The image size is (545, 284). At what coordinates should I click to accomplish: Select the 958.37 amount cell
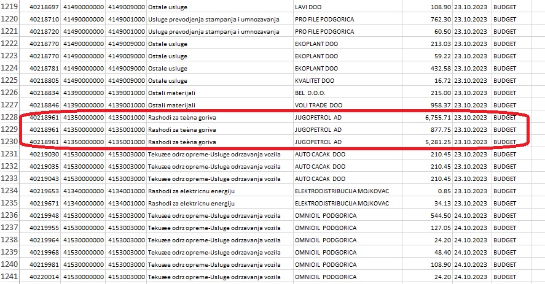(427, 106)
